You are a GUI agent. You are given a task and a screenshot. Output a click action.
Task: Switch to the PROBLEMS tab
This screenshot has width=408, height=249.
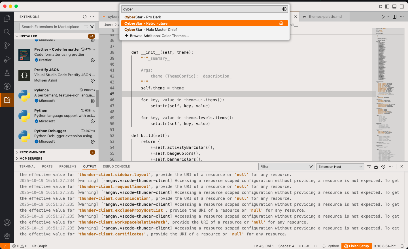[x=68, y=167]
